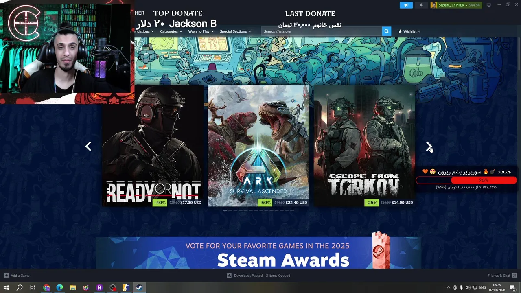Open Windows taskbar search
Viewport: 521px width, 293px height.
point(19,288)
